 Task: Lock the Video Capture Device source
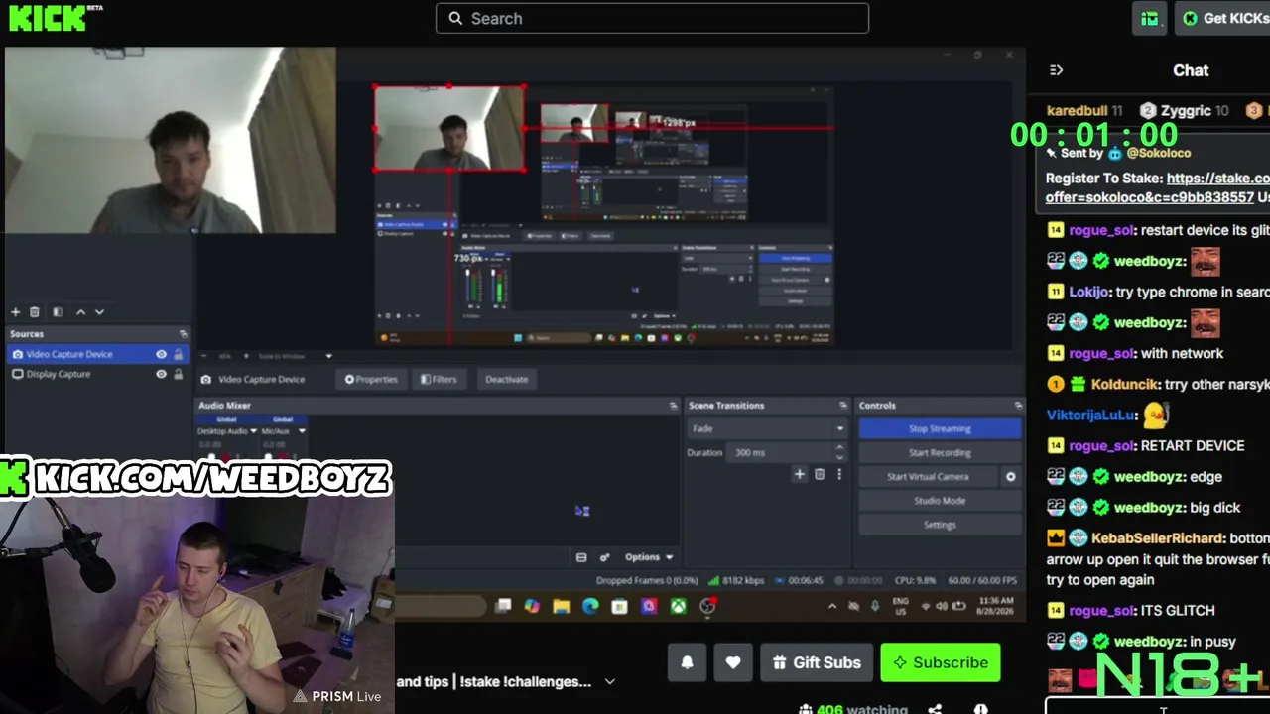(179, 354)
